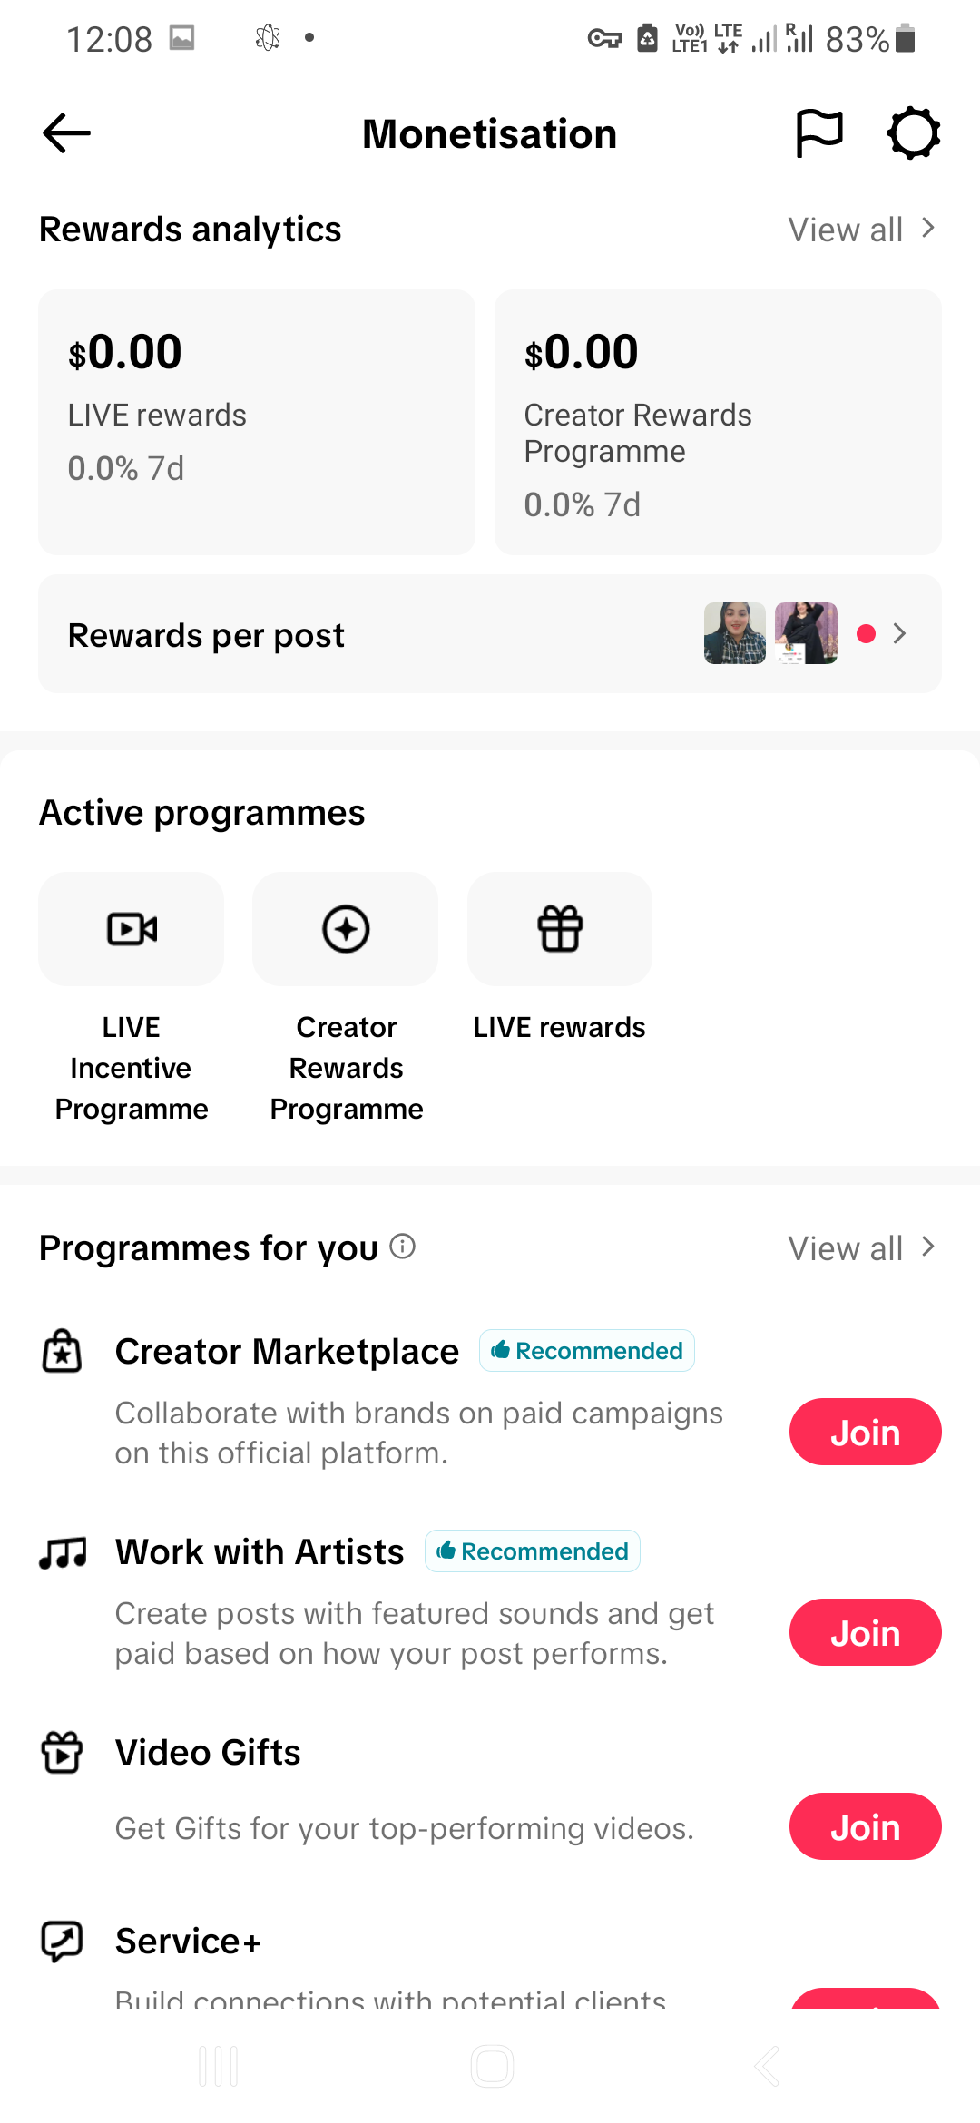Expand Programmes for you View all
The image size is (980, 2123).
coord(862,1248)
